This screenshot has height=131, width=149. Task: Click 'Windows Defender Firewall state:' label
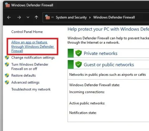(94, 85)
